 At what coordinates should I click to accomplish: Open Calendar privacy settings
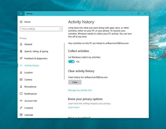28,115
